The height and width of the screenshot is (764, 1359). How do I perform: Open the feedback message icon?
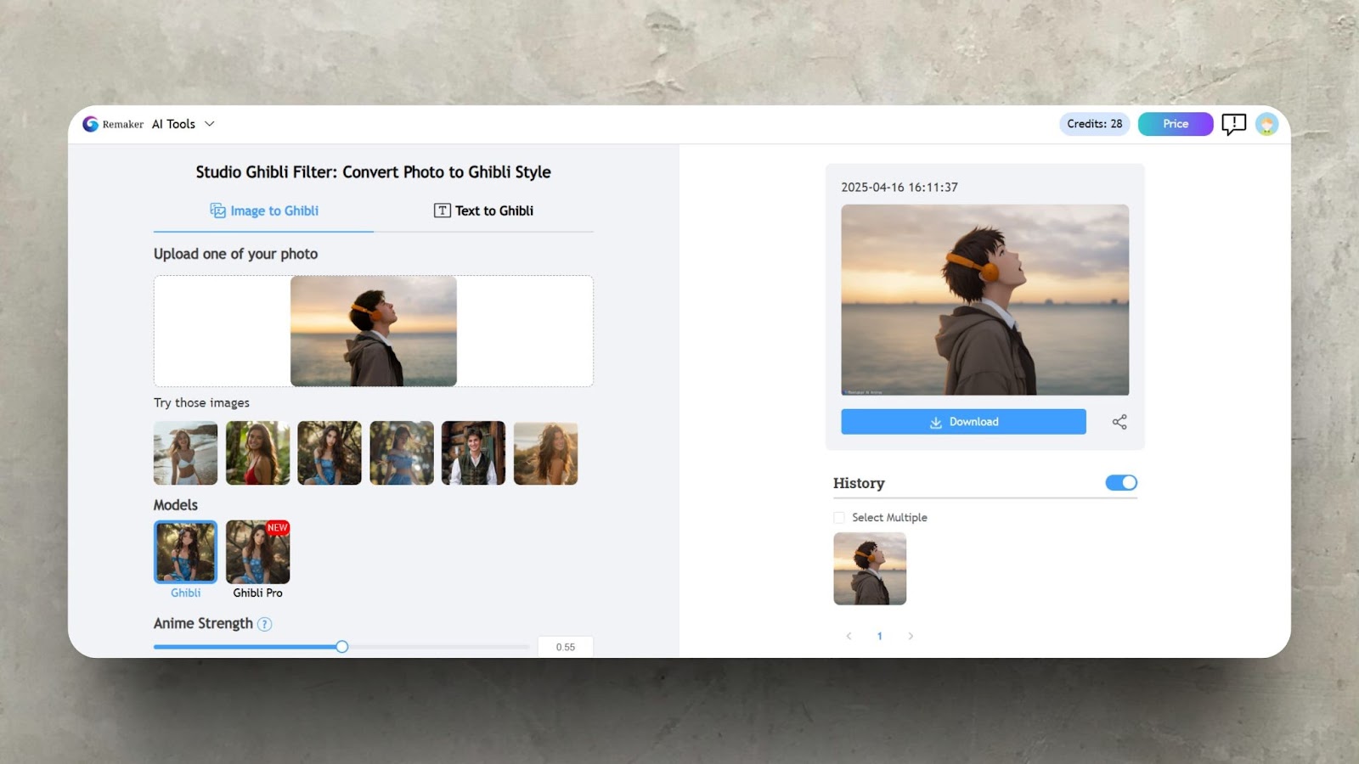point(1233,125)
